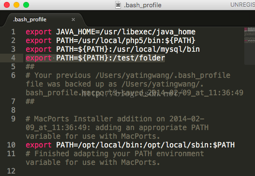Click the JAVA_HOME=/usr/libexec/java_home text
The image size is (255, 176).
[x=126, y=32]
